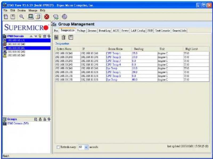Click the light bulb icon in IPMI Domain header
Viewport: 213px width, 159px height.
[x=40, y=36]
